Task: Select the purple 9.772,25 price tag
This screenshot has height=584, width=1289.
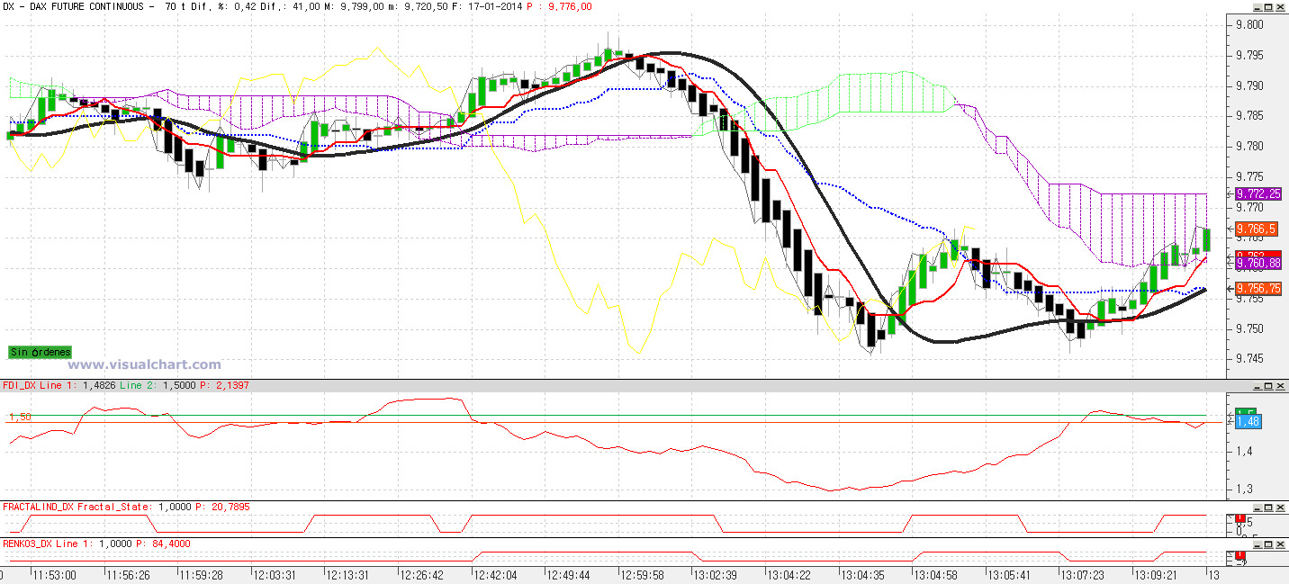Action: coord(1258,193)
